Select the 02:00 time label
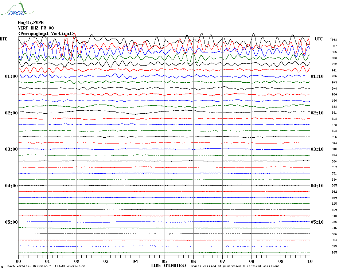This screenshot has height=271, width=339. [x=11, y=113]
